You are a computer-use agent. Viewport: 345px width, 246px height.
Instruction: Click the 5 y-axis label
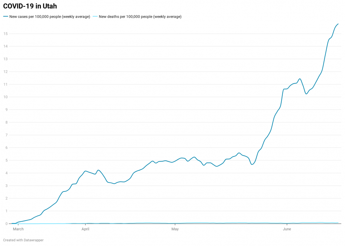[6, 160]
